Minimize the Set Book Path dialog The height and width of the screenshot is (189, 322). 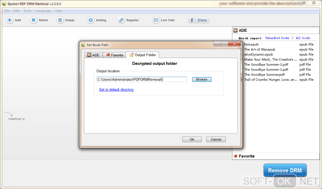(x=217, y=44)
